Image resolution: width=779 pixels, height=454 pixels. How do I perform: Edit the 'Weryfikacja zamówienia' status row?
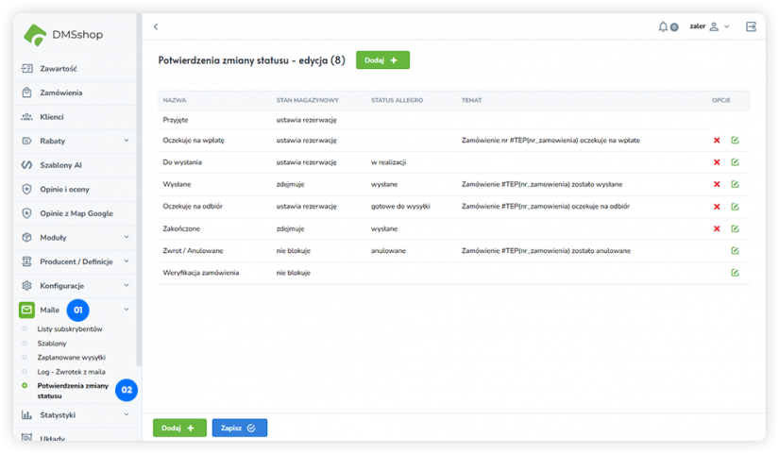[x=735, y=273]
